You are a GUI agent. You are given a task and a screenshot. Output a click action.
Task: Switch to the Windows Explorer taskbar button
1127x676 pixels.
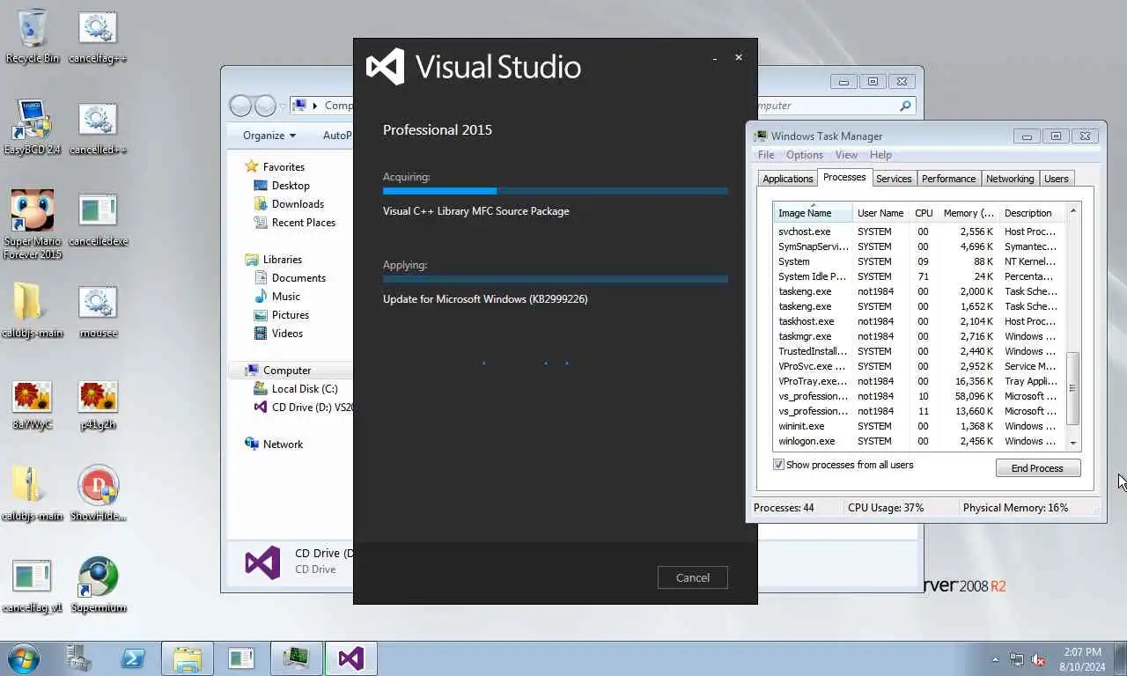pos(188,658)
